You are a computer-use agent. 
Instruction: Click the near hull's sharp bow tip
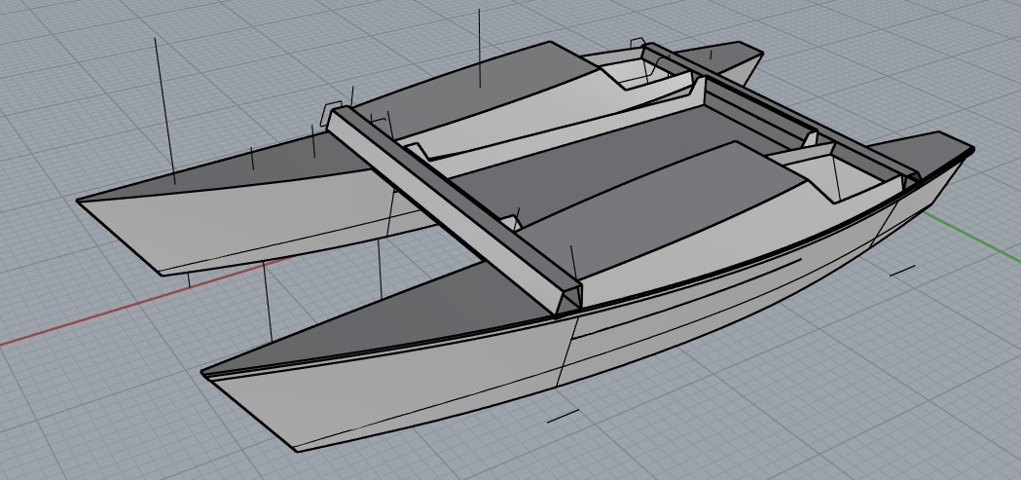206,373
